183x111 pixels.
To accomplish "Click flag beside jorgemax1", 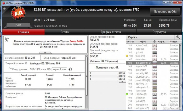I will [155, 70].
